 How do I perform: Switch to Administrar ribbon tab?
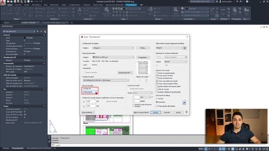click(x=54, y=5)
